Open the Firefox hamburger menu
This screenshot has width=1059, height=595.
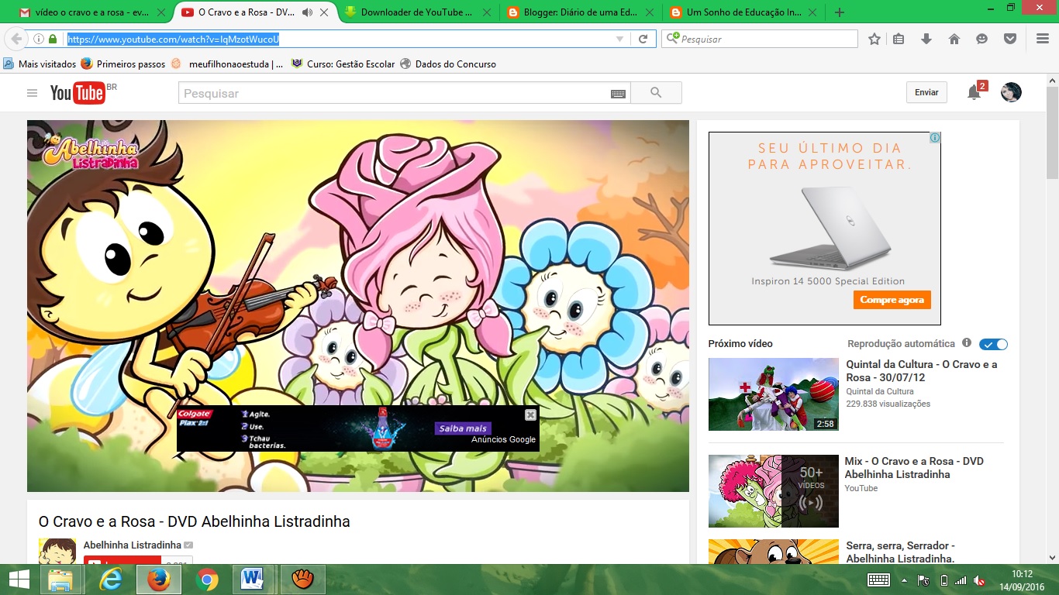pos(1043,39)
